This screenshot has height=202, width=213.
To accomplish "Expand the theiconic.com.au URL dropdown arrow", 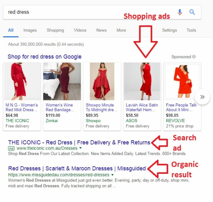I will (80, 148).
